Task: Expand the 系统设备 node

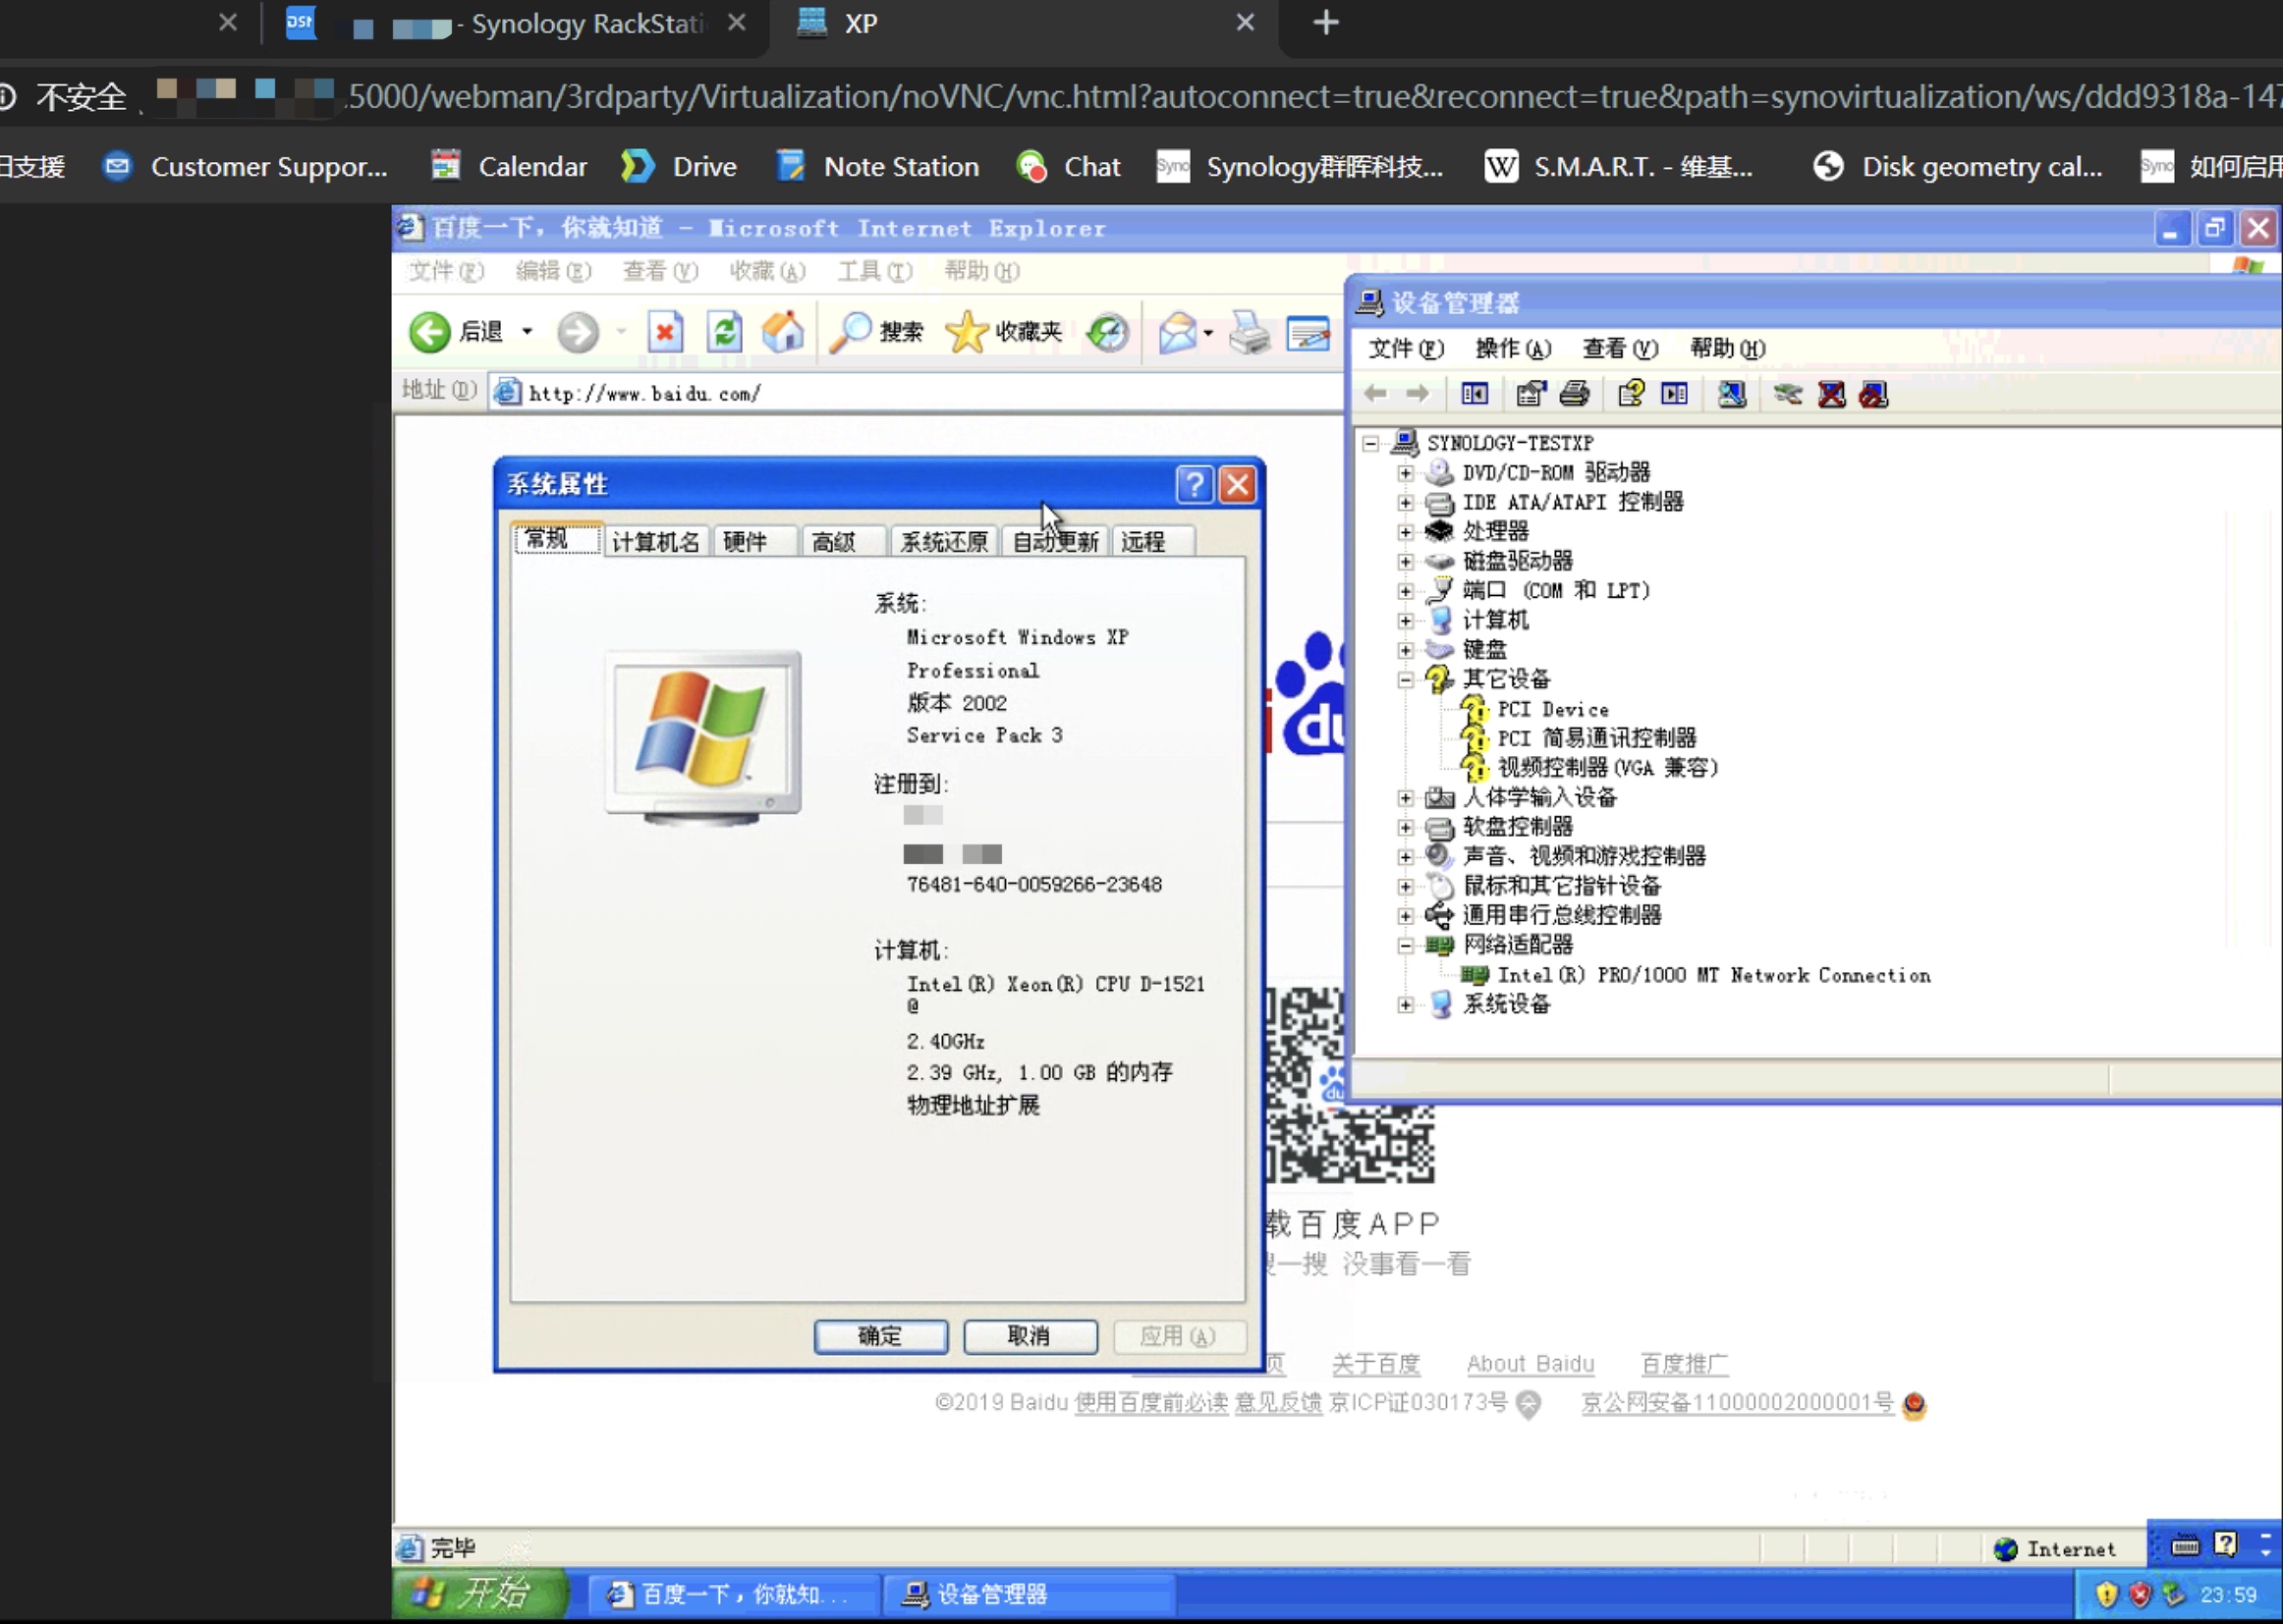Action: 1406,1005
